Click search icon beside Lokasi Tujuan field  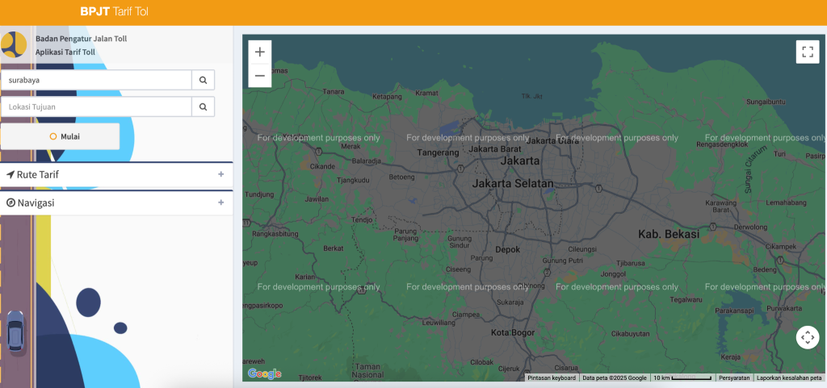[x=203, y=106]
